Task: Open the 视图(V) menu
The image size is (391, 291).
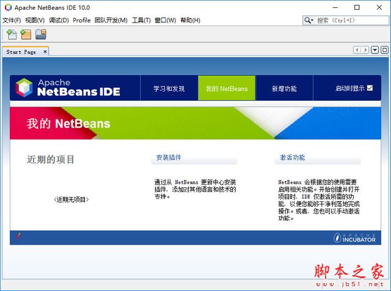Action: [x=35, y=20]
